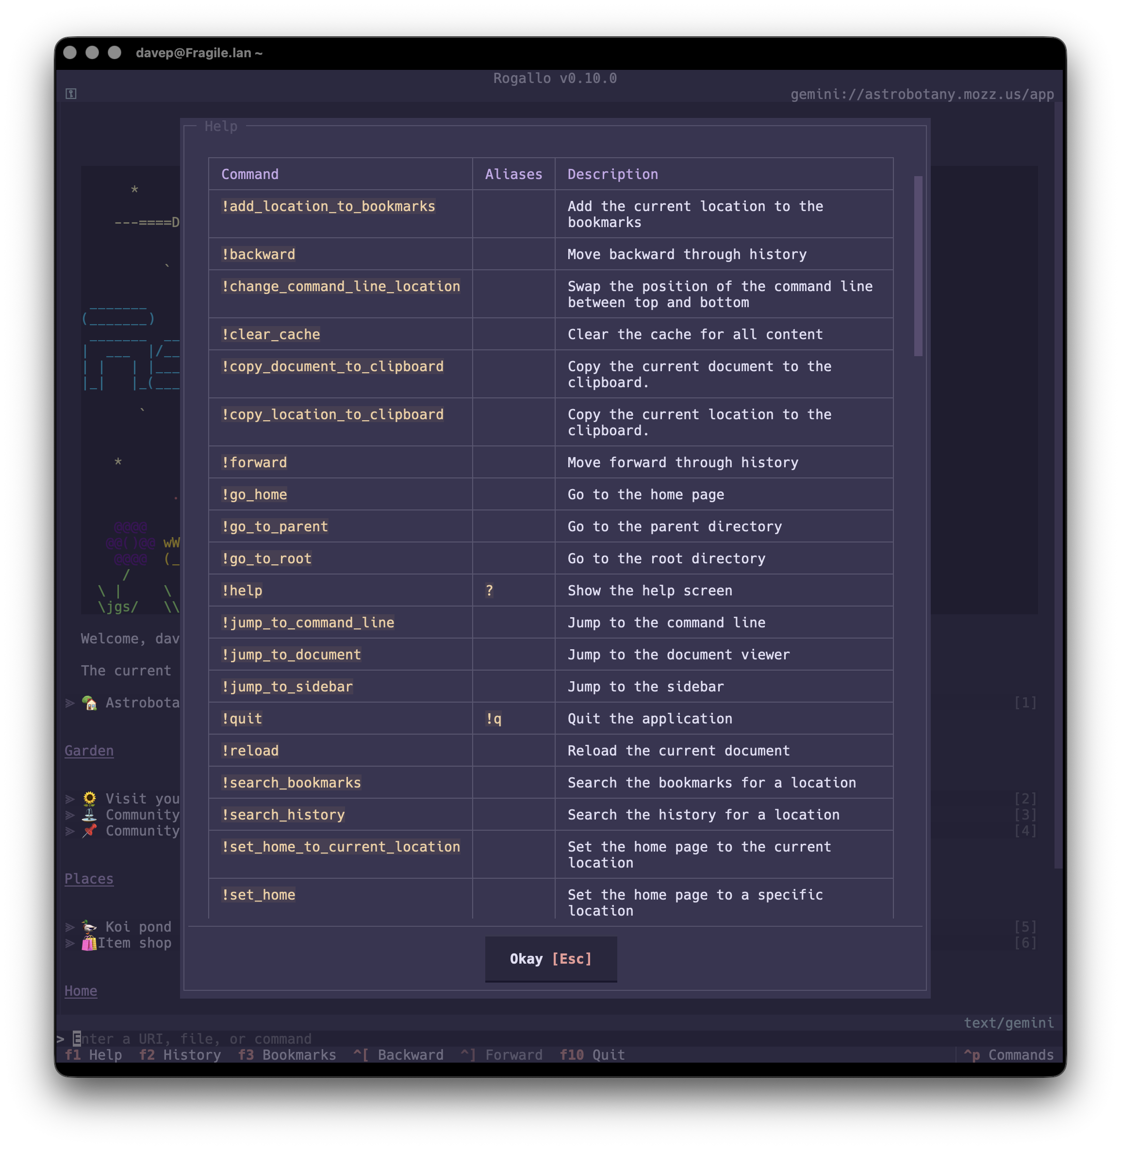Select the !backward command row
1121x1149 pixels.
258,254
